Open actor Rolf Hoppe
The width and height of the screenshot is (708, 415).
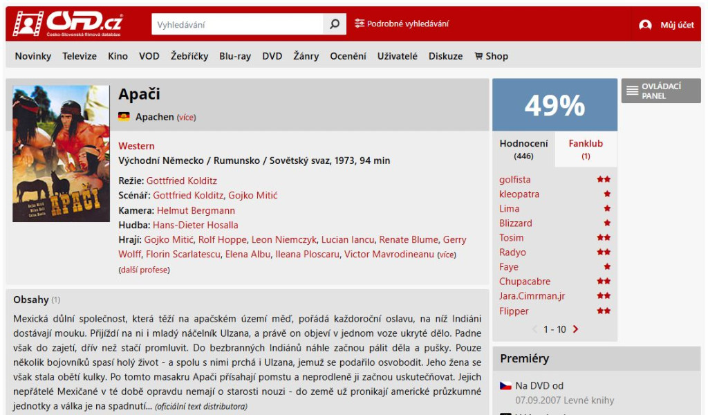(223, 239)
